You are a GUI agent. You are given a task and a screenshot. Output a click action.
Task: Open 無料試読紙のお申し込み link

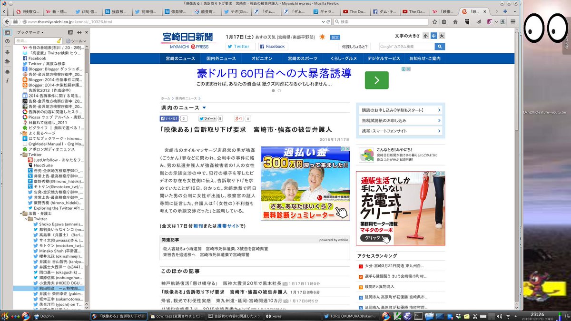[x=400, y=120]
